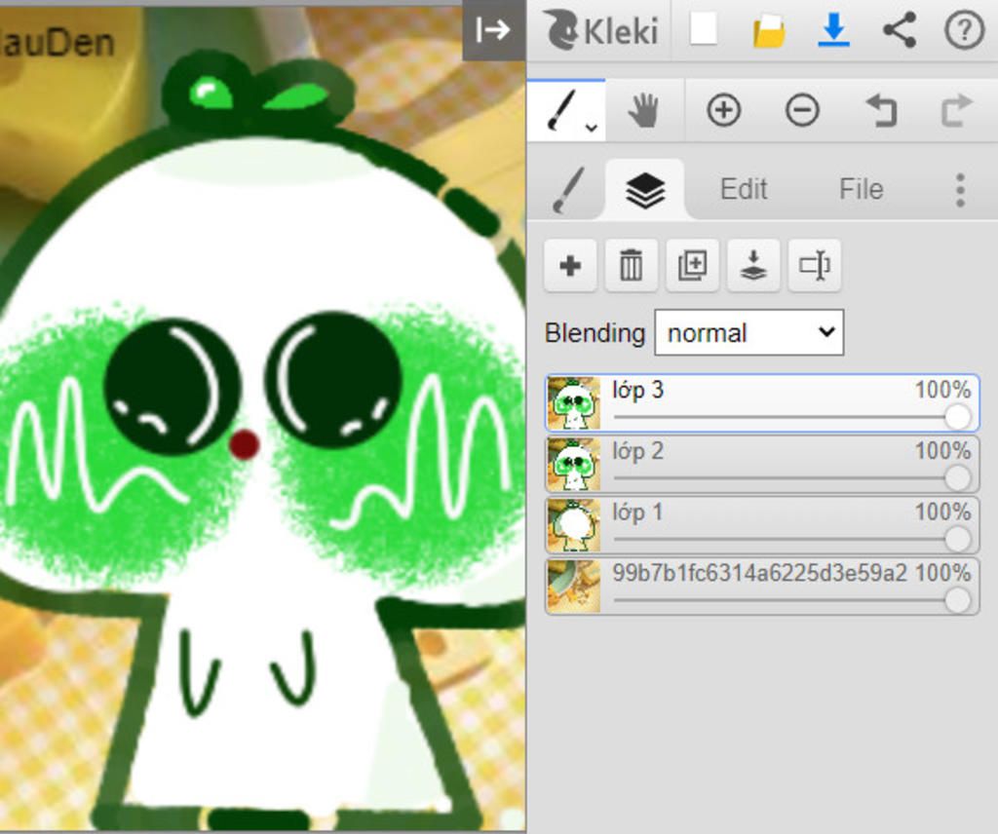The height and width of the screenshot is (834, 998).
Task: Open the help question mark
Action: click(964, 30)
